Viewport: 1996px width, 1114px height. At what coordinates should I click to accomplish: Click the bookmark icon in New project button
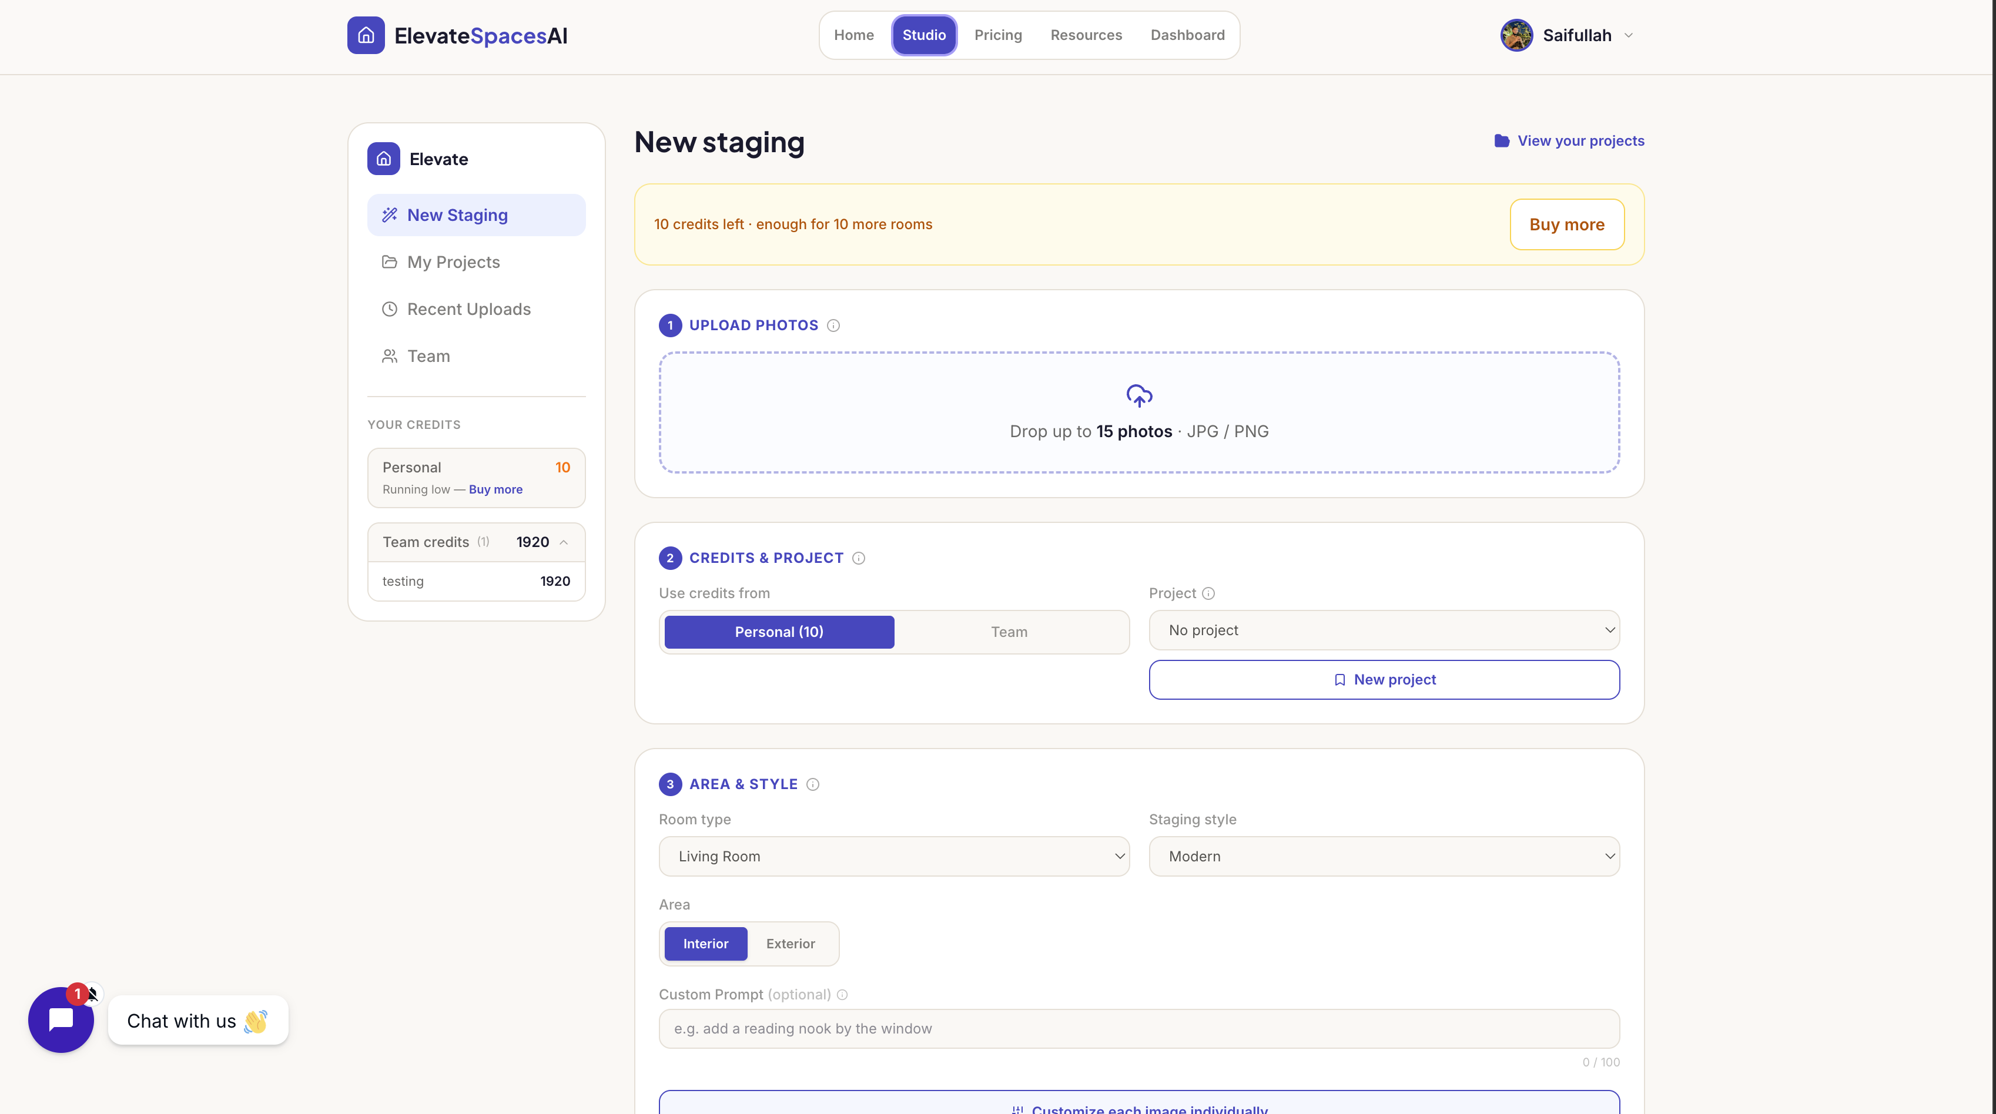tap(1339, 679)
